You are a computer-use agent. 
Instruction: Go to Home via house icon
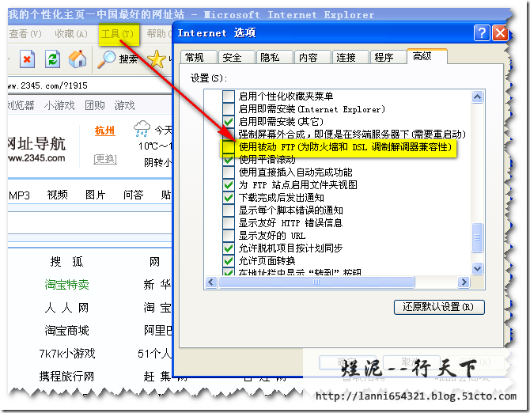point(78,59)
